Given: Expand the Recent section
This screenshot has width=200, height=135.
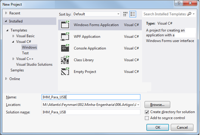Looking at the screenshot, I should 6,13.
